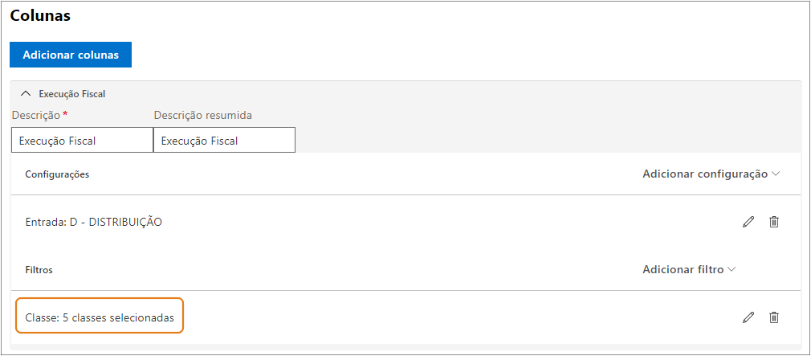Screen dimensions: 811x356
Task: Click the Descrição resumida field label
Action: 202,115
